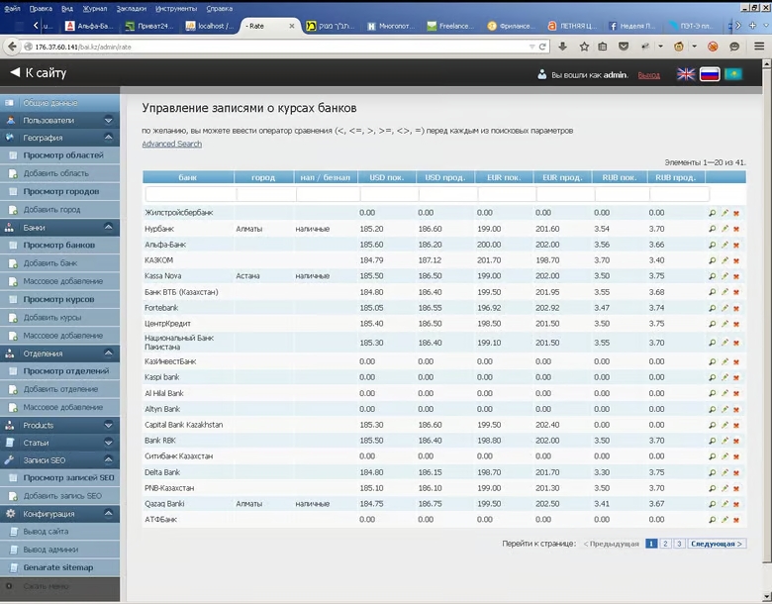
Task: Click the edit pencil for Альфа-Банк row
Action: point(724,245)
